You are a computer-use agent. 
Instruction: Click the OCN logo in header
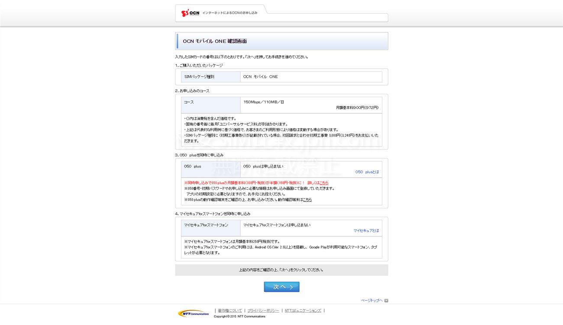191,13
